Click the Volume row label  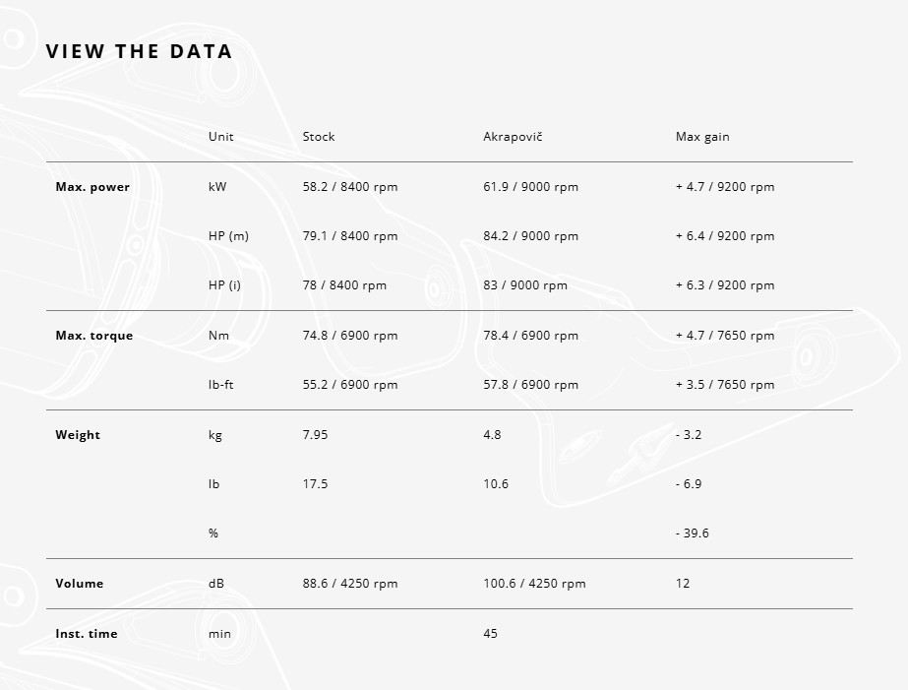[x=80, y=584]
